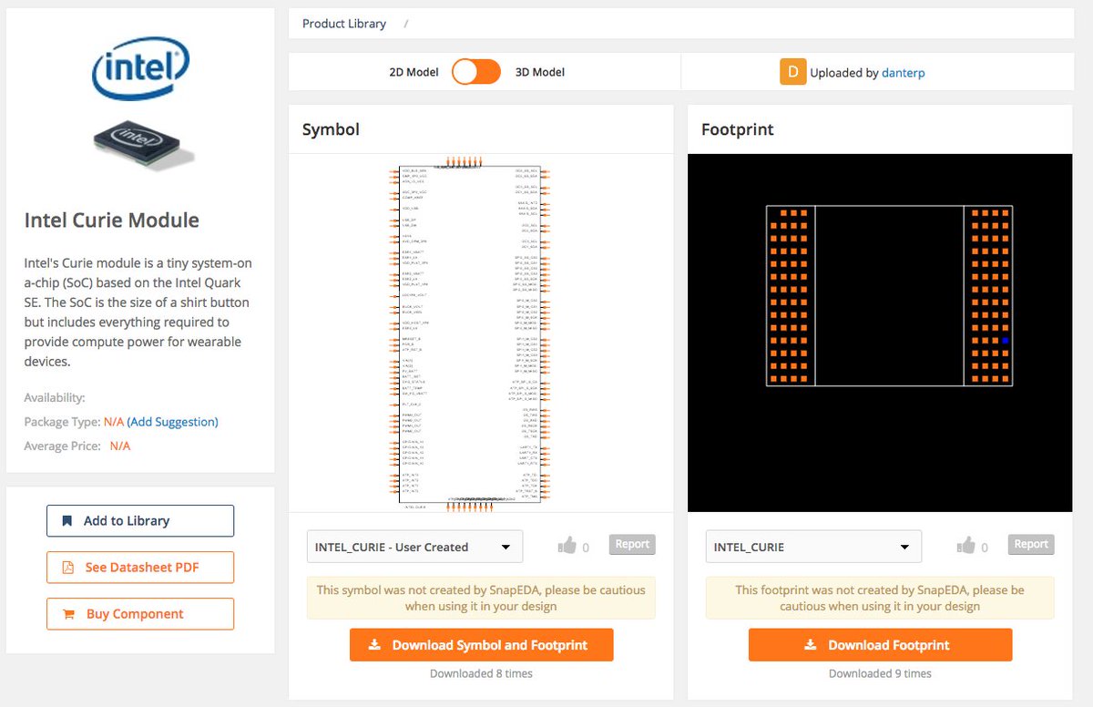Report the footprint
This screenshot has width=1093, height=707.
click(1031, 544)
